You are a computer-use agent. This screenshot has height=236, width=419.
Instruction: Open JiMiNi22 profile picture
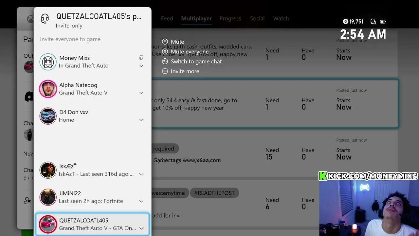[48, 197]
